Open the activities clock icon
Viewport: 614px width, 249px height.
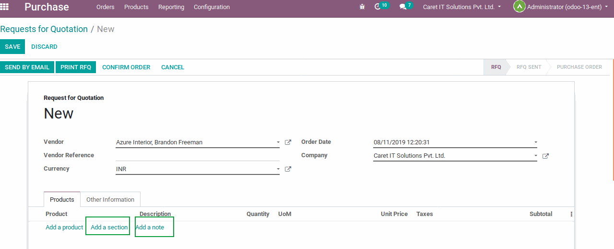[x=378, y=7]
